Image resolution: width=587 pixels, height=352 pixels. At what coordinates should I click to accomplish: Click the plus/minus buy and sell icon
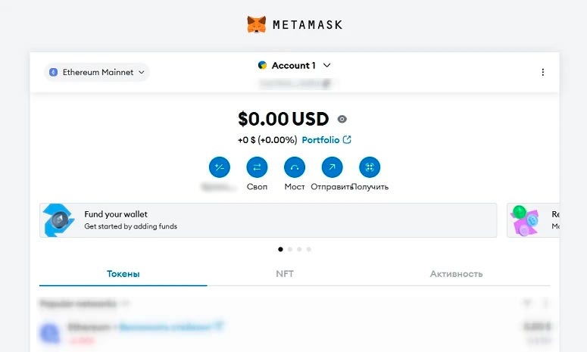[x=220, y=167]
